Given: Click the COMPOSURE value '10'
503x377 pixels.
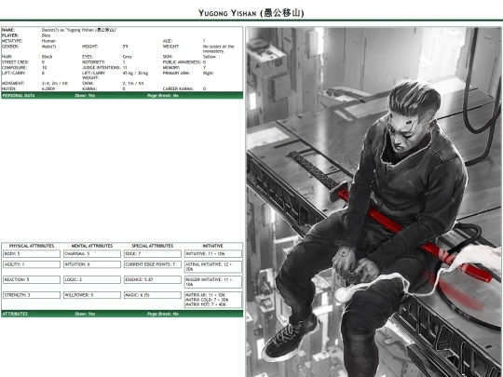Looking at the screenshot, I should pos(44,68).
